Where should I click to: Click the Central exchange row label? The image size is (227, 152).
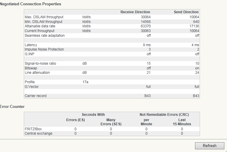coord(38,133)
